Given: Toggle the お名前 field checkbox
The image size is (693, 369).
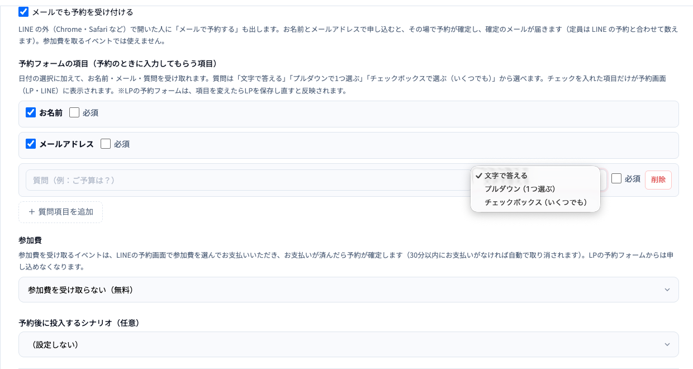Looking at the screenshot, I should [31, 112].
